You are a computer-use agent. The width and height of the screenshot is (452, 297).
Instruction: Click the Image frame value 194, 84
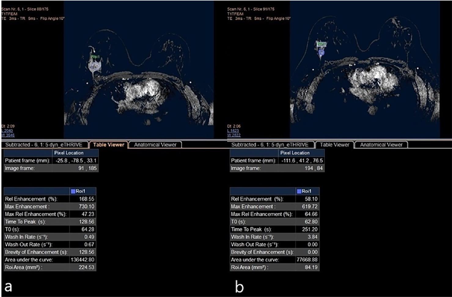[x=314, y=168]
